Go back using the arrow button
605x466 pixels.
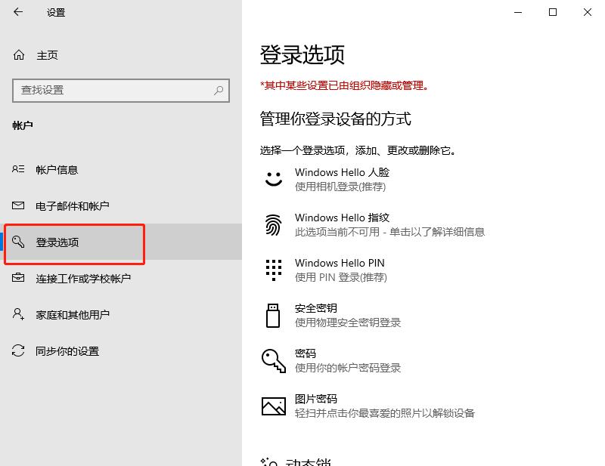(x=17, y=12)
